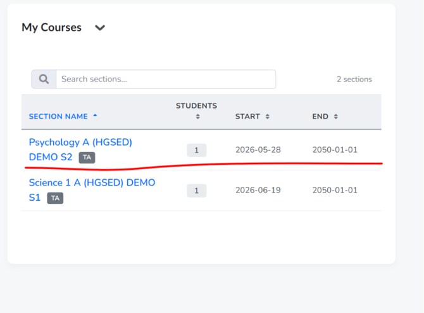Collapse the My Courses chevron
The height and width of the screenshot is (313, 424).
(100, 28)
